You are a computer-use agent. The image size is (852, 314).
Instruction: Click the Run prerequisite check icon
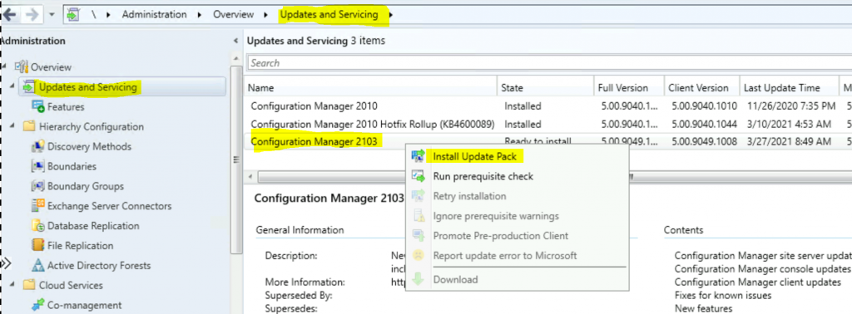(x=418, y=176)
